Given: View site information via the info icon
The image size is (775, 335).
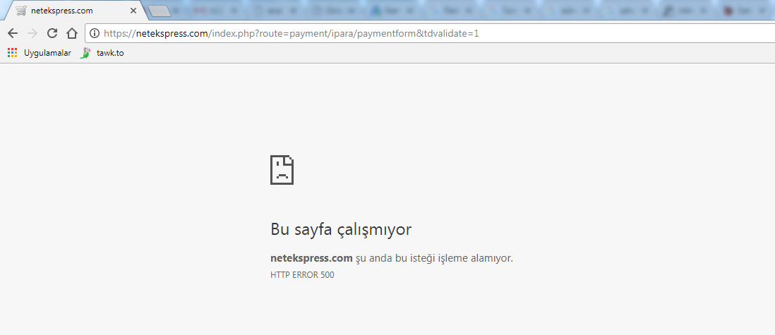Looking at the screenshot, I should [x=95, y=33].
